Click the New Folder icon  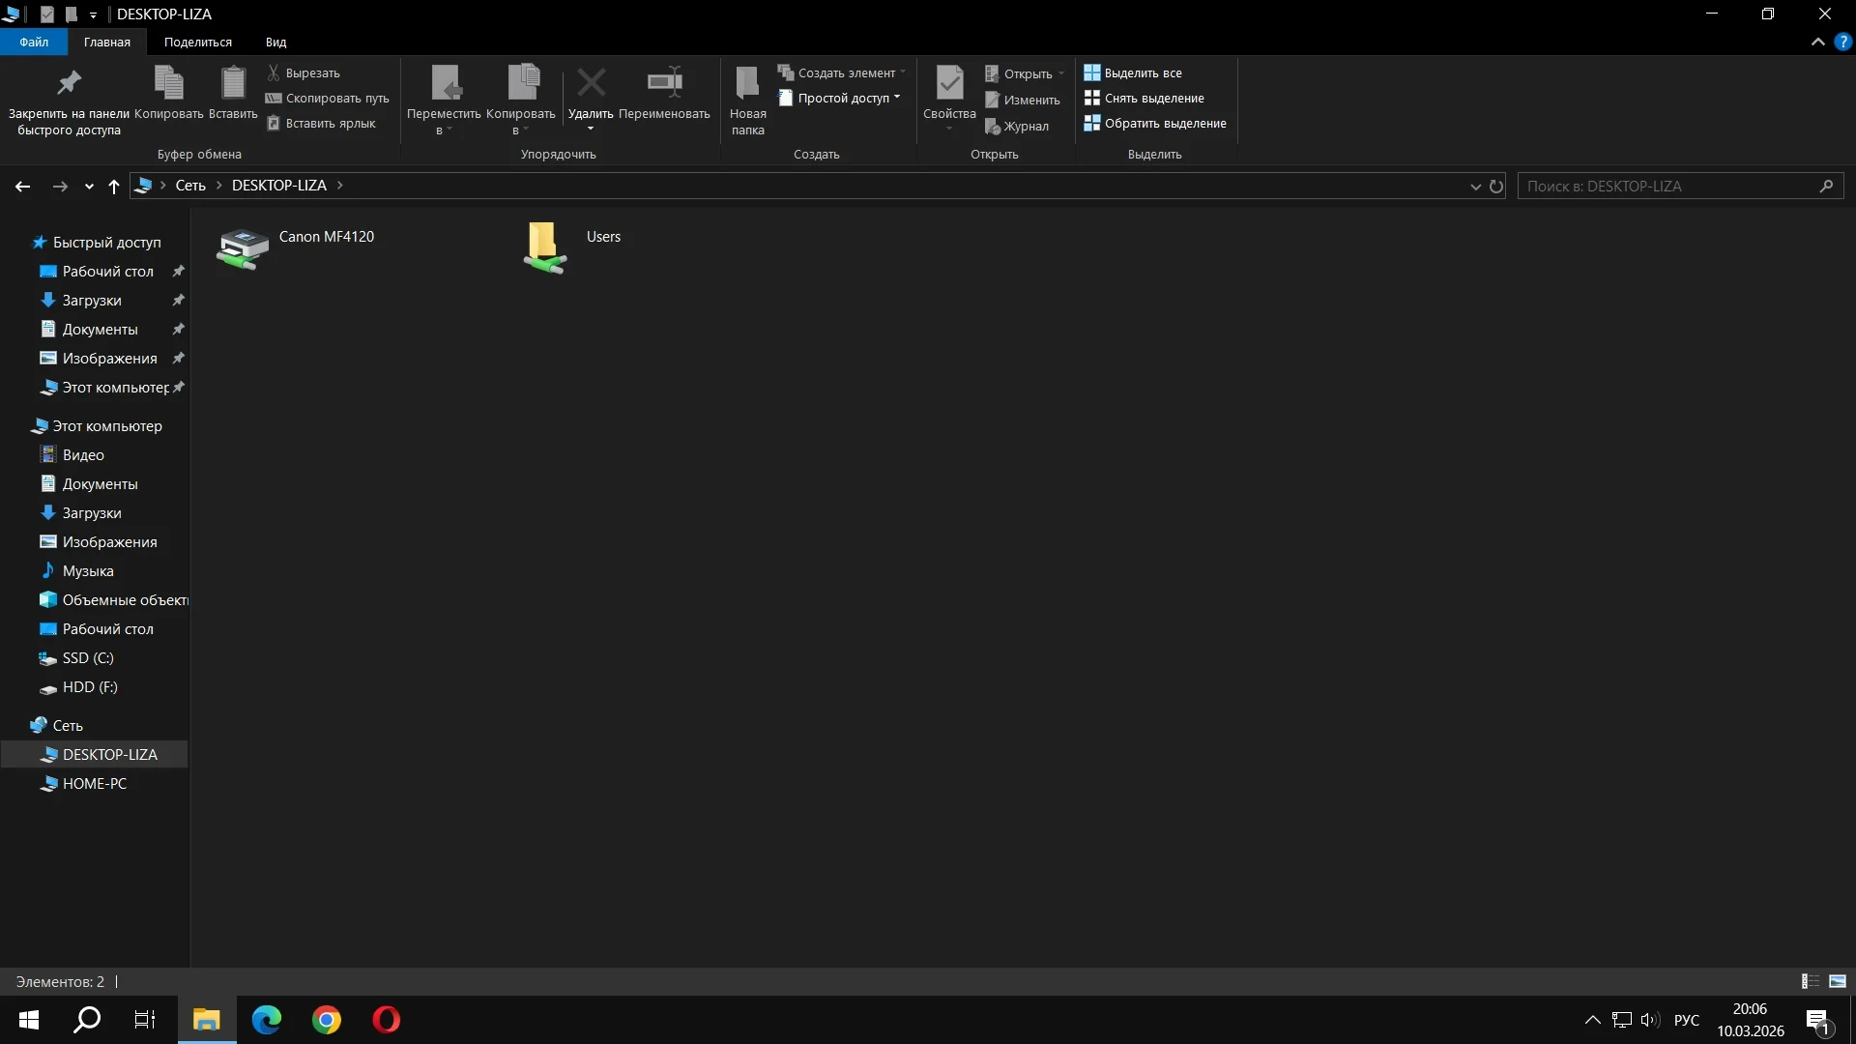tap(747, 86)
